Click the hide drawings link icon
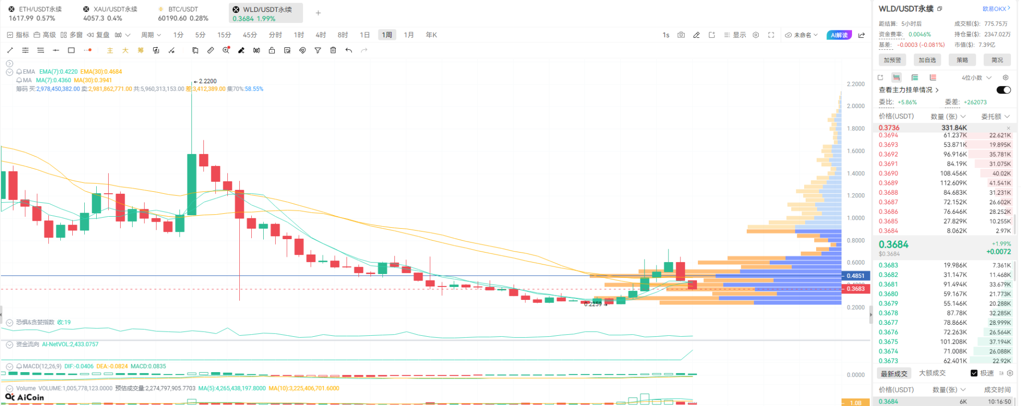The height and width of the screenshot is (406, 1021). pyautogui.click(x=302, y=50)
